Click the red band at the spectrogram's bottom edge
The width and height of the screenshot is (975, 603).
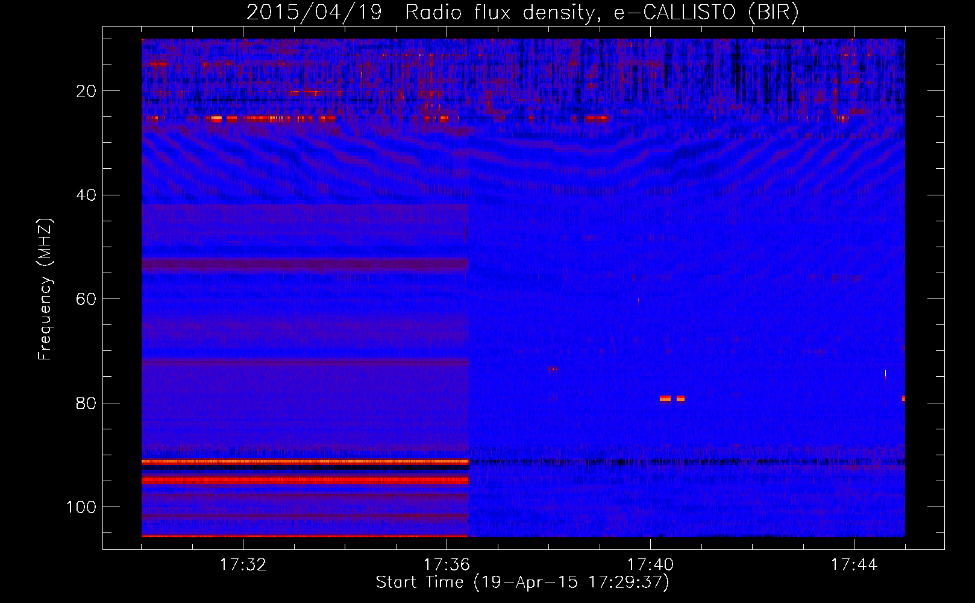coord(305,535)
